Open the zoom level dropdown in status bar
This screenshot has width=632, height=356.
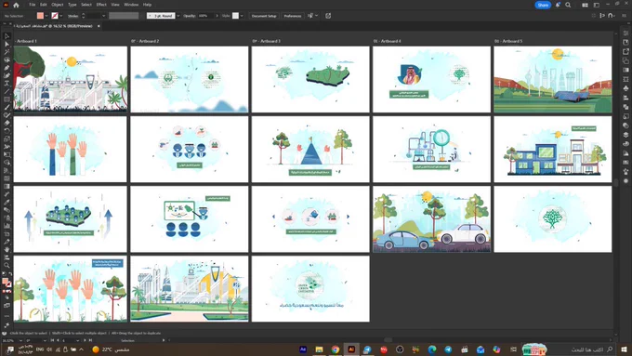pyautogui.click(x=21, y=340)
